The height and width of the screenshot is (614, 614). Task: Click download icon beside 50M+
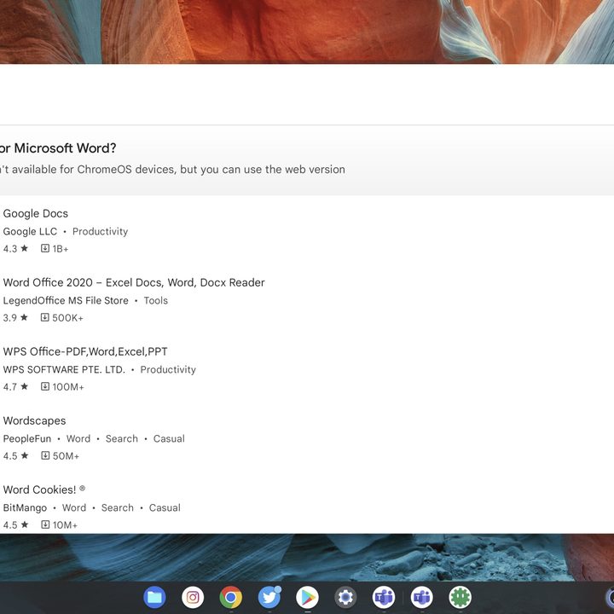point(45,455)
